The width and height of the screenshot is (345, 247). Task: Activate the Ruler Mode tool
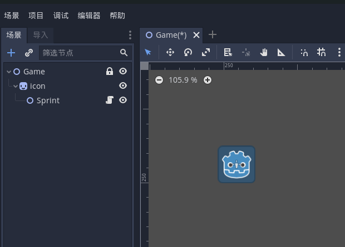click(x=281, y=53)
